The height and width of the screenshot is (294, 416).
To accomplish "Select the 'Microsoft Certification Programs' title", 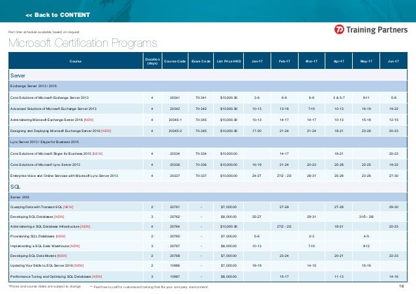I will pyautogui.click(x=83, y=43).
